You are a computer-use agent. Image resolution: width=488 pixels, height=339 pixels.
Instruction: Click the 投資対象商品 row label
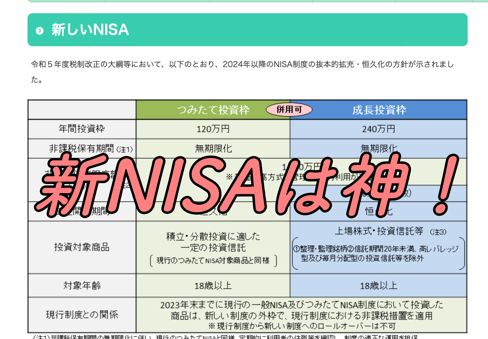coord(82,247)
